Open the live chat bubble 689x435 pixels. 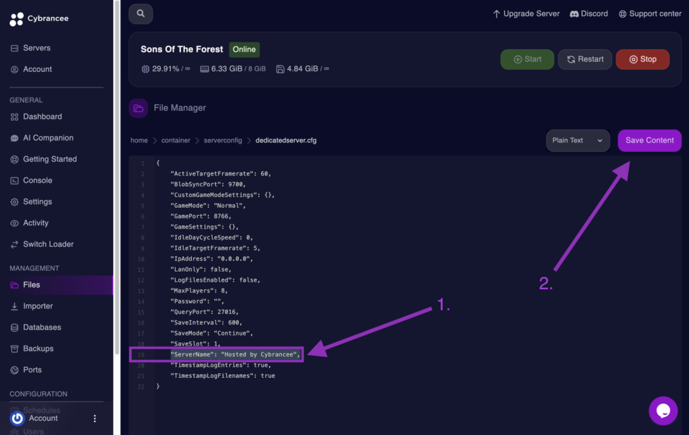(x=663, y=411)
